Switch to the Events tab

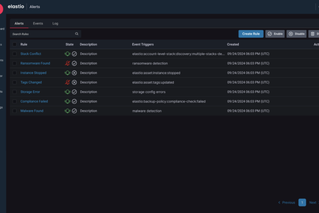[x=38, y=24]
